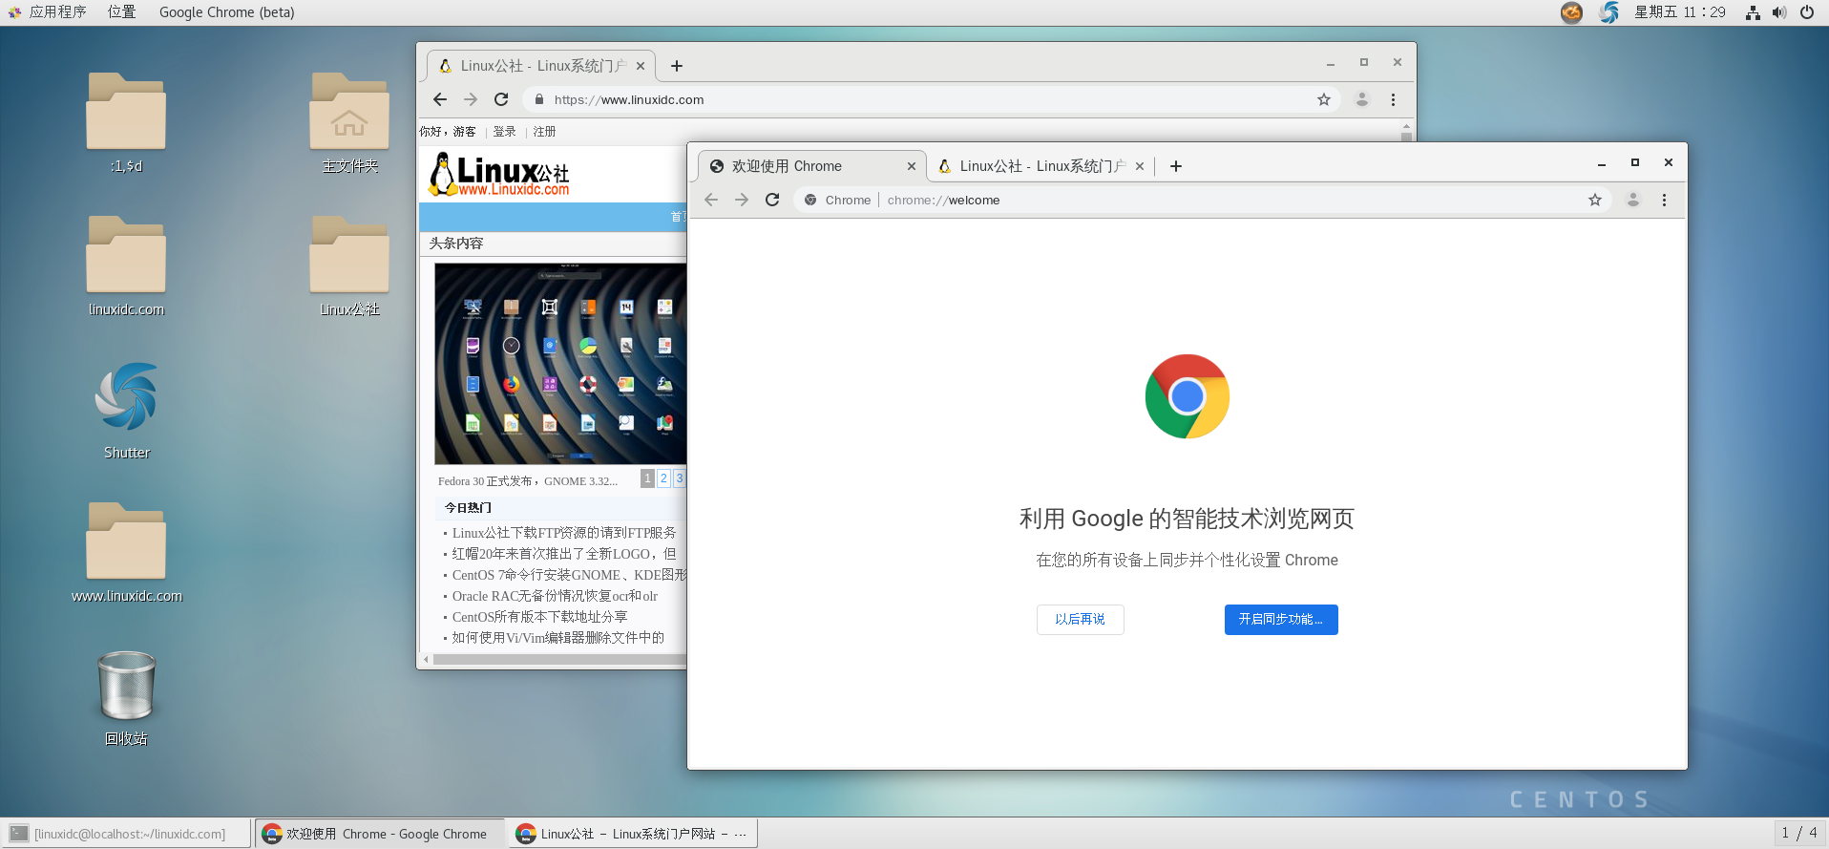Select Linux公社 tab in back window
Image resolution: width=1829 pixels, height=849 pixels.
(x=540, y=66)
